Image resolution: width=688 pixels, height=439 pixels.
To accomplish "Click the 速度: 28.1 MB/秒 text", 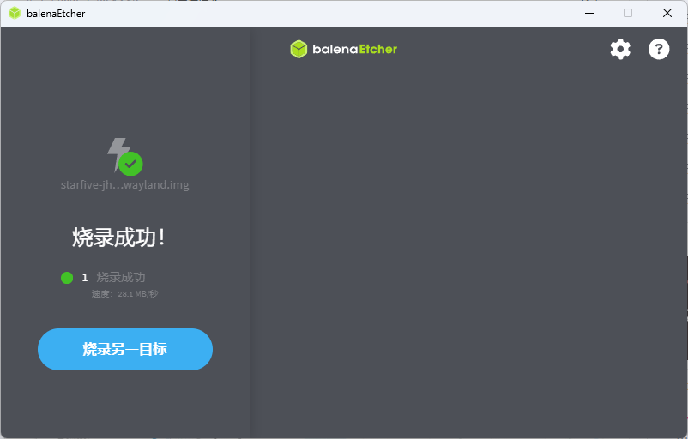I will pyautogui.click(x=124, y=294).
